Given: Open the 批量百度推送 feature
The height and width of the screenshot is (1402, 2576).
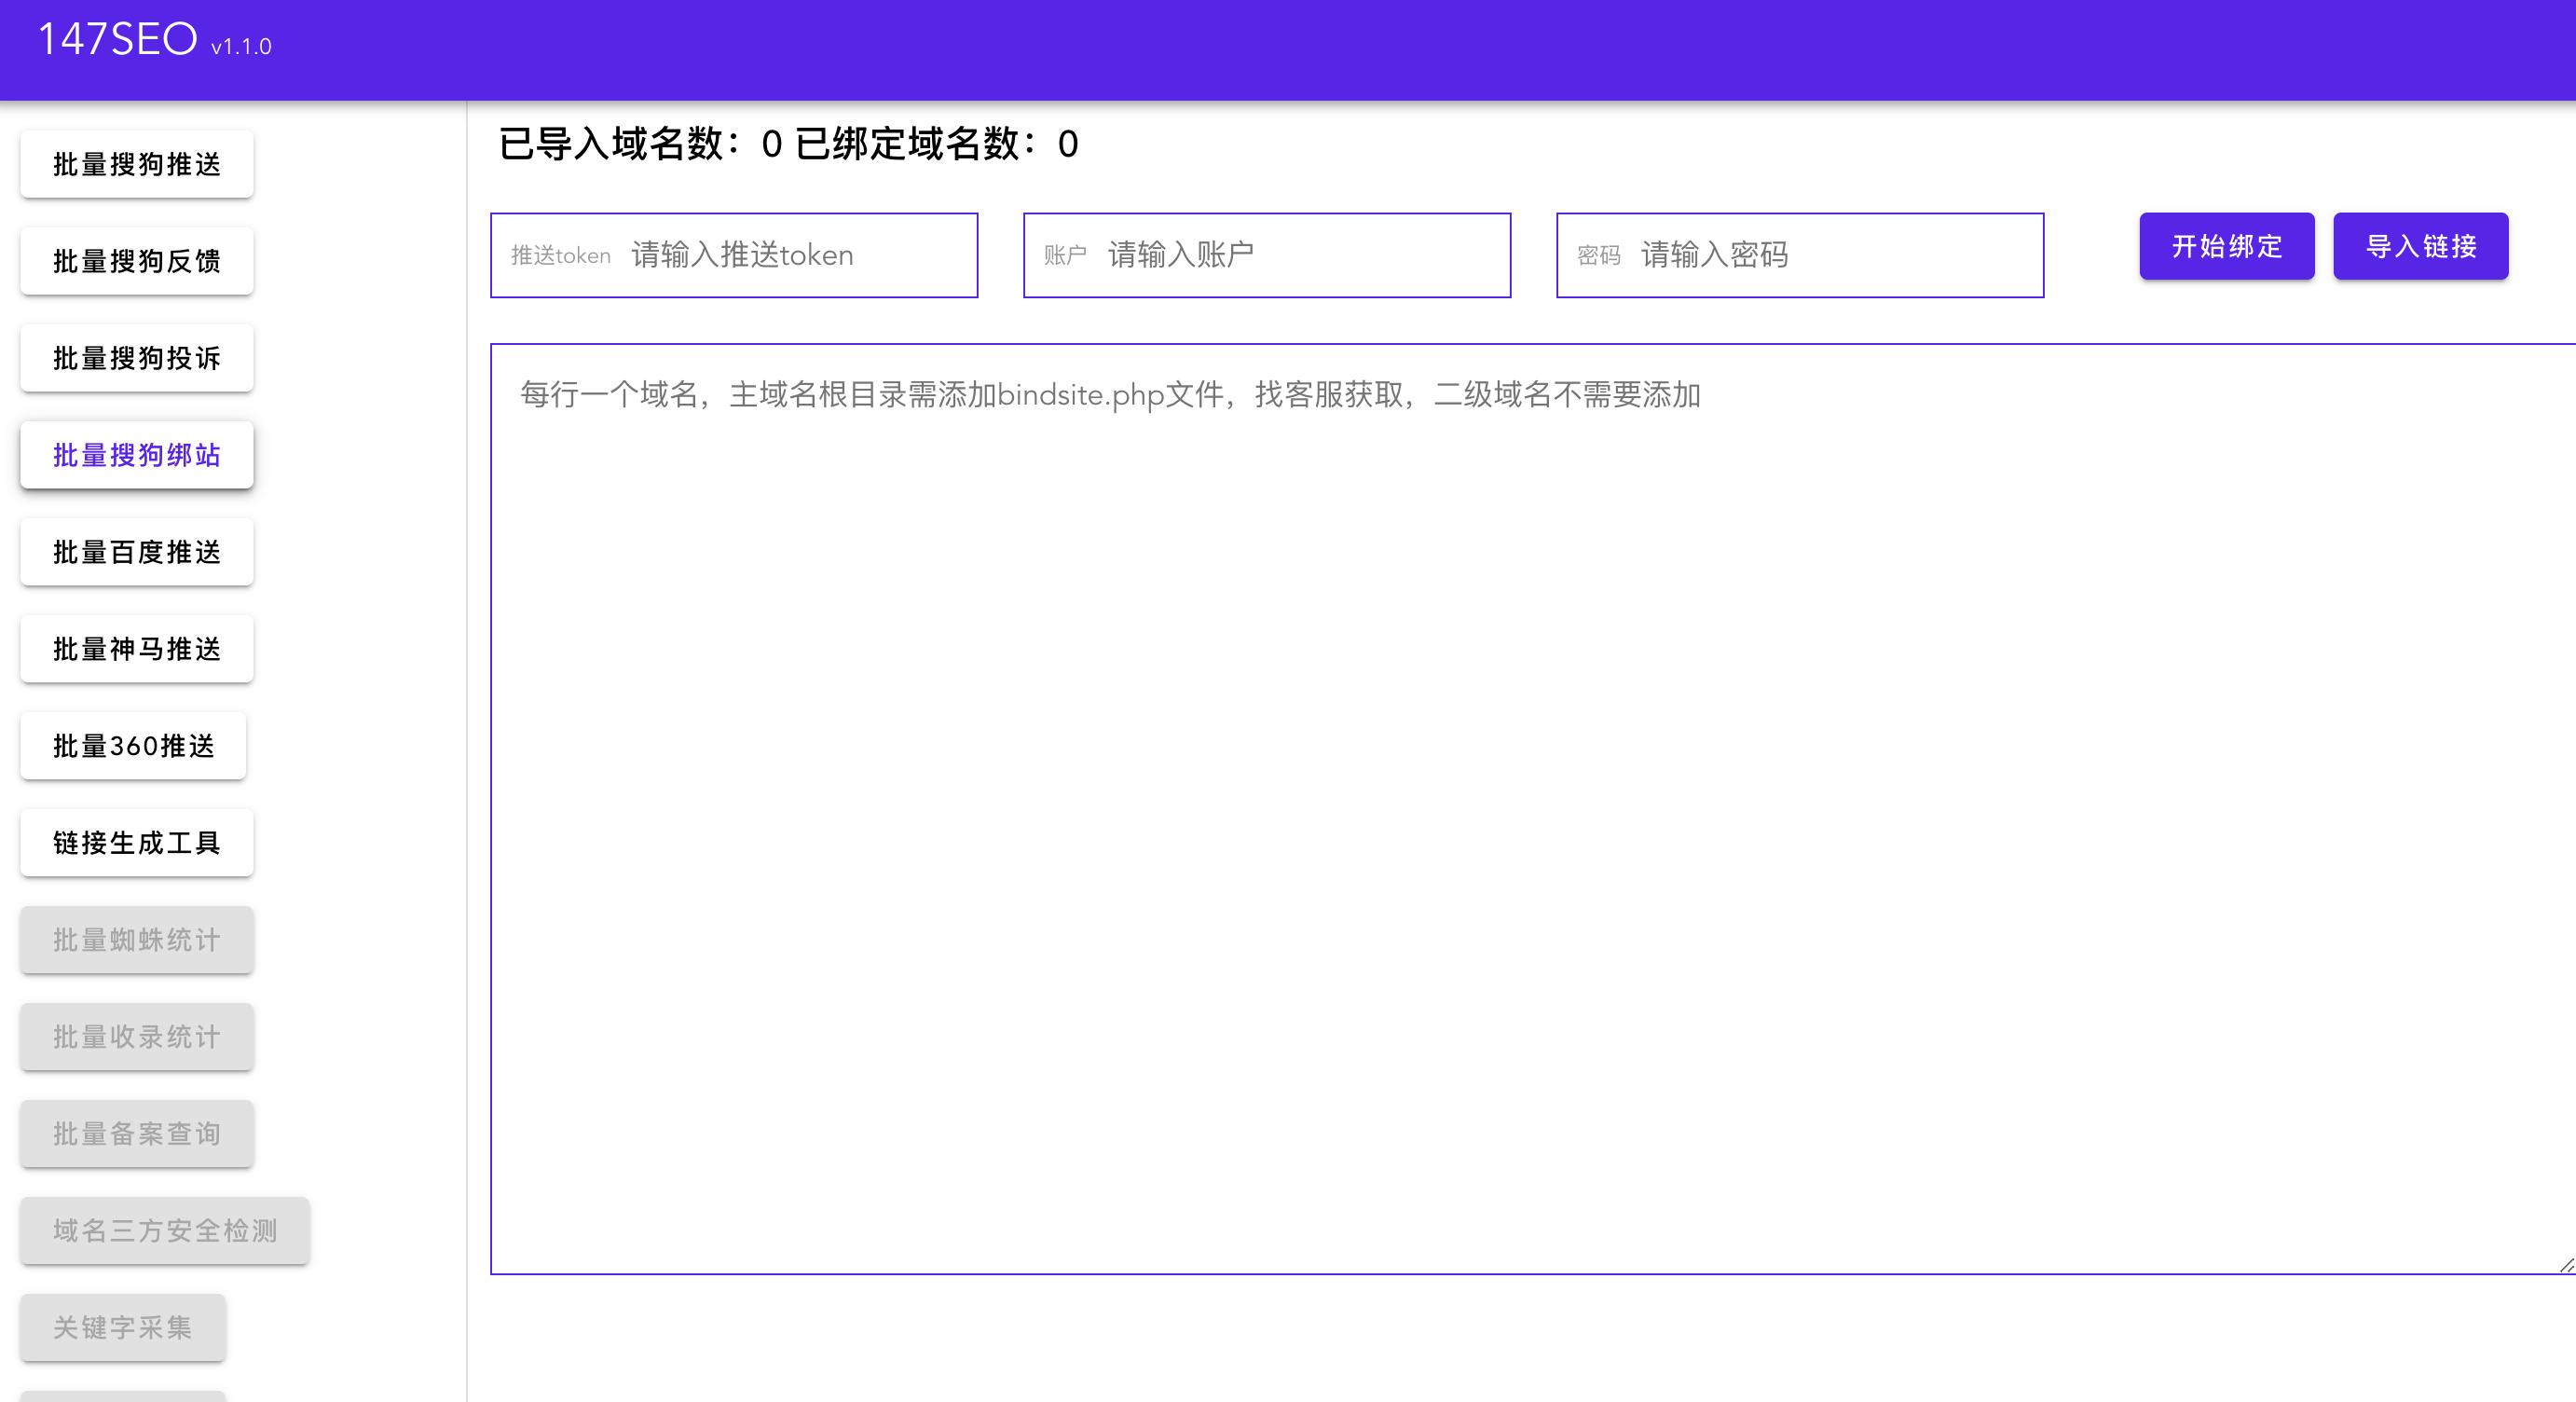Looking at the screenshot, I should coord(136,552).
